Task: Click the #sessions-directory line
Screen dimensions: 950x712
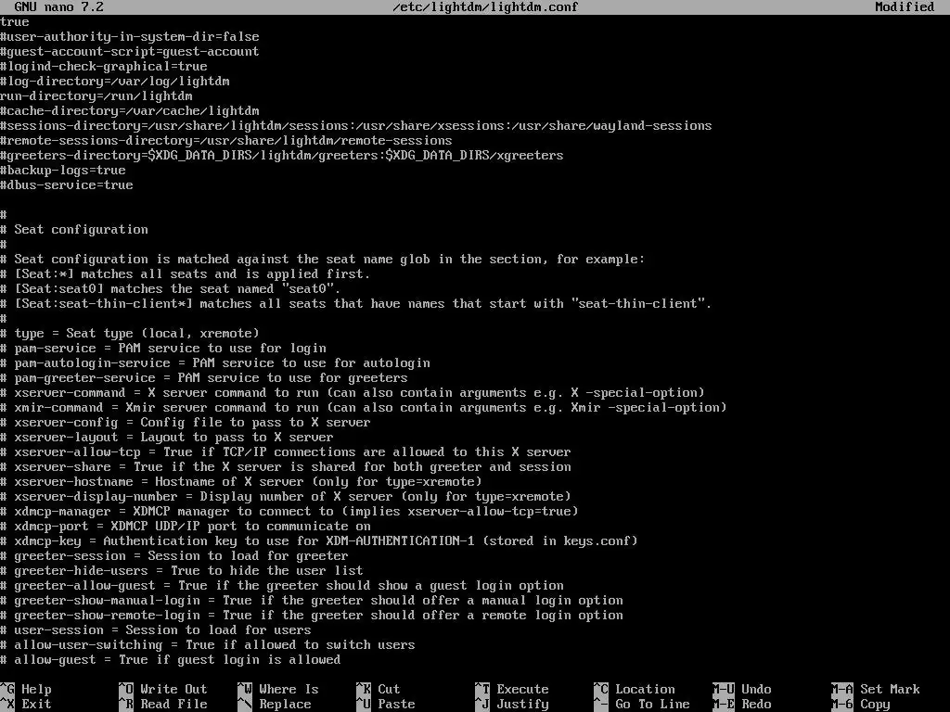Action: 356,125
